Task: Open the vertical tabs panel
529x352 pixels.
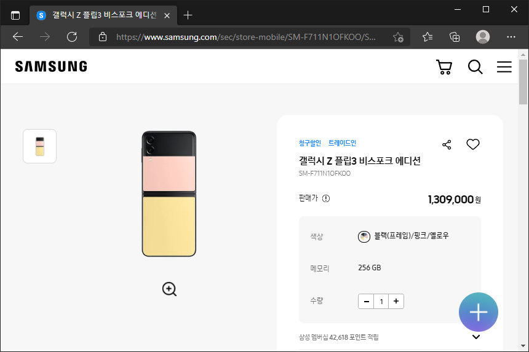Action: coord(15,15)
